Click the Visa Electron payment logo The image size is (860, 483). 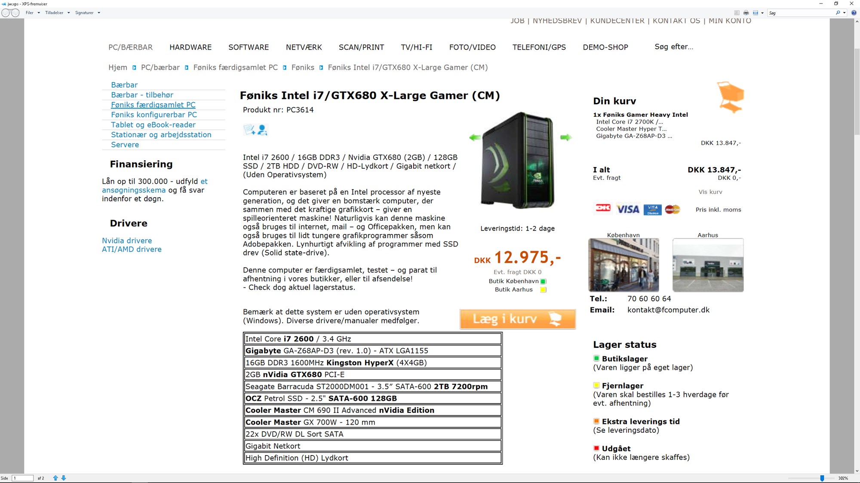point(652,209)
